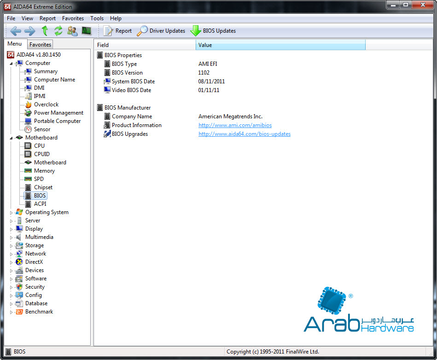
Task: Open the File menu
Action: pos(11,18)
